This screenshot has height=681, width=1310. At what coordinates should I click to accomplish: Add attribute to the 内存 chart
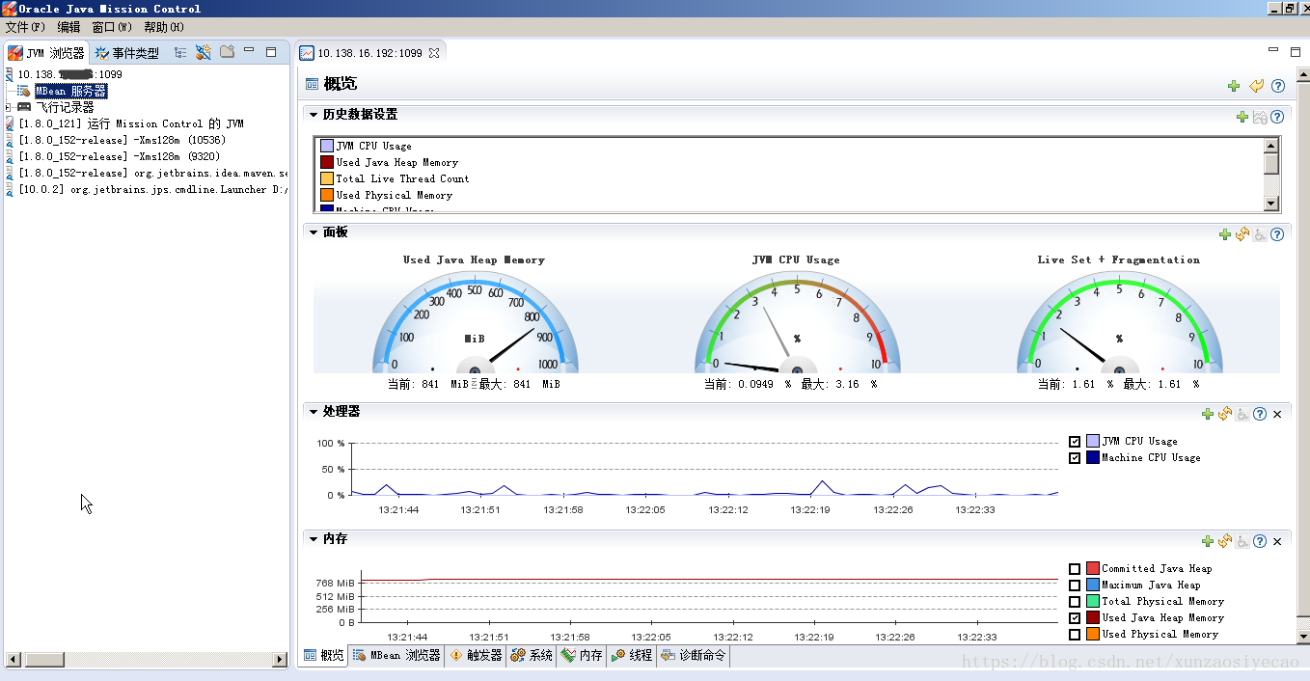[x=1208, y=541]
